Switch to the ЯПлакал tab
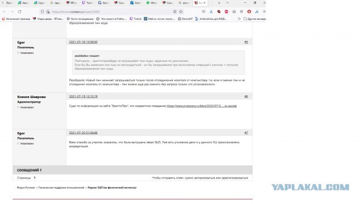This screenshot has height=204, width=364. click(x=71, y=3)
